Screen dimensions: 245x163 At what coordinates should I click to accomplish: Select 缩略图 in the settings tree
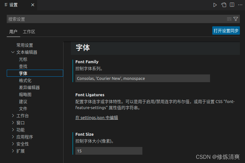(x=25, y=95)
